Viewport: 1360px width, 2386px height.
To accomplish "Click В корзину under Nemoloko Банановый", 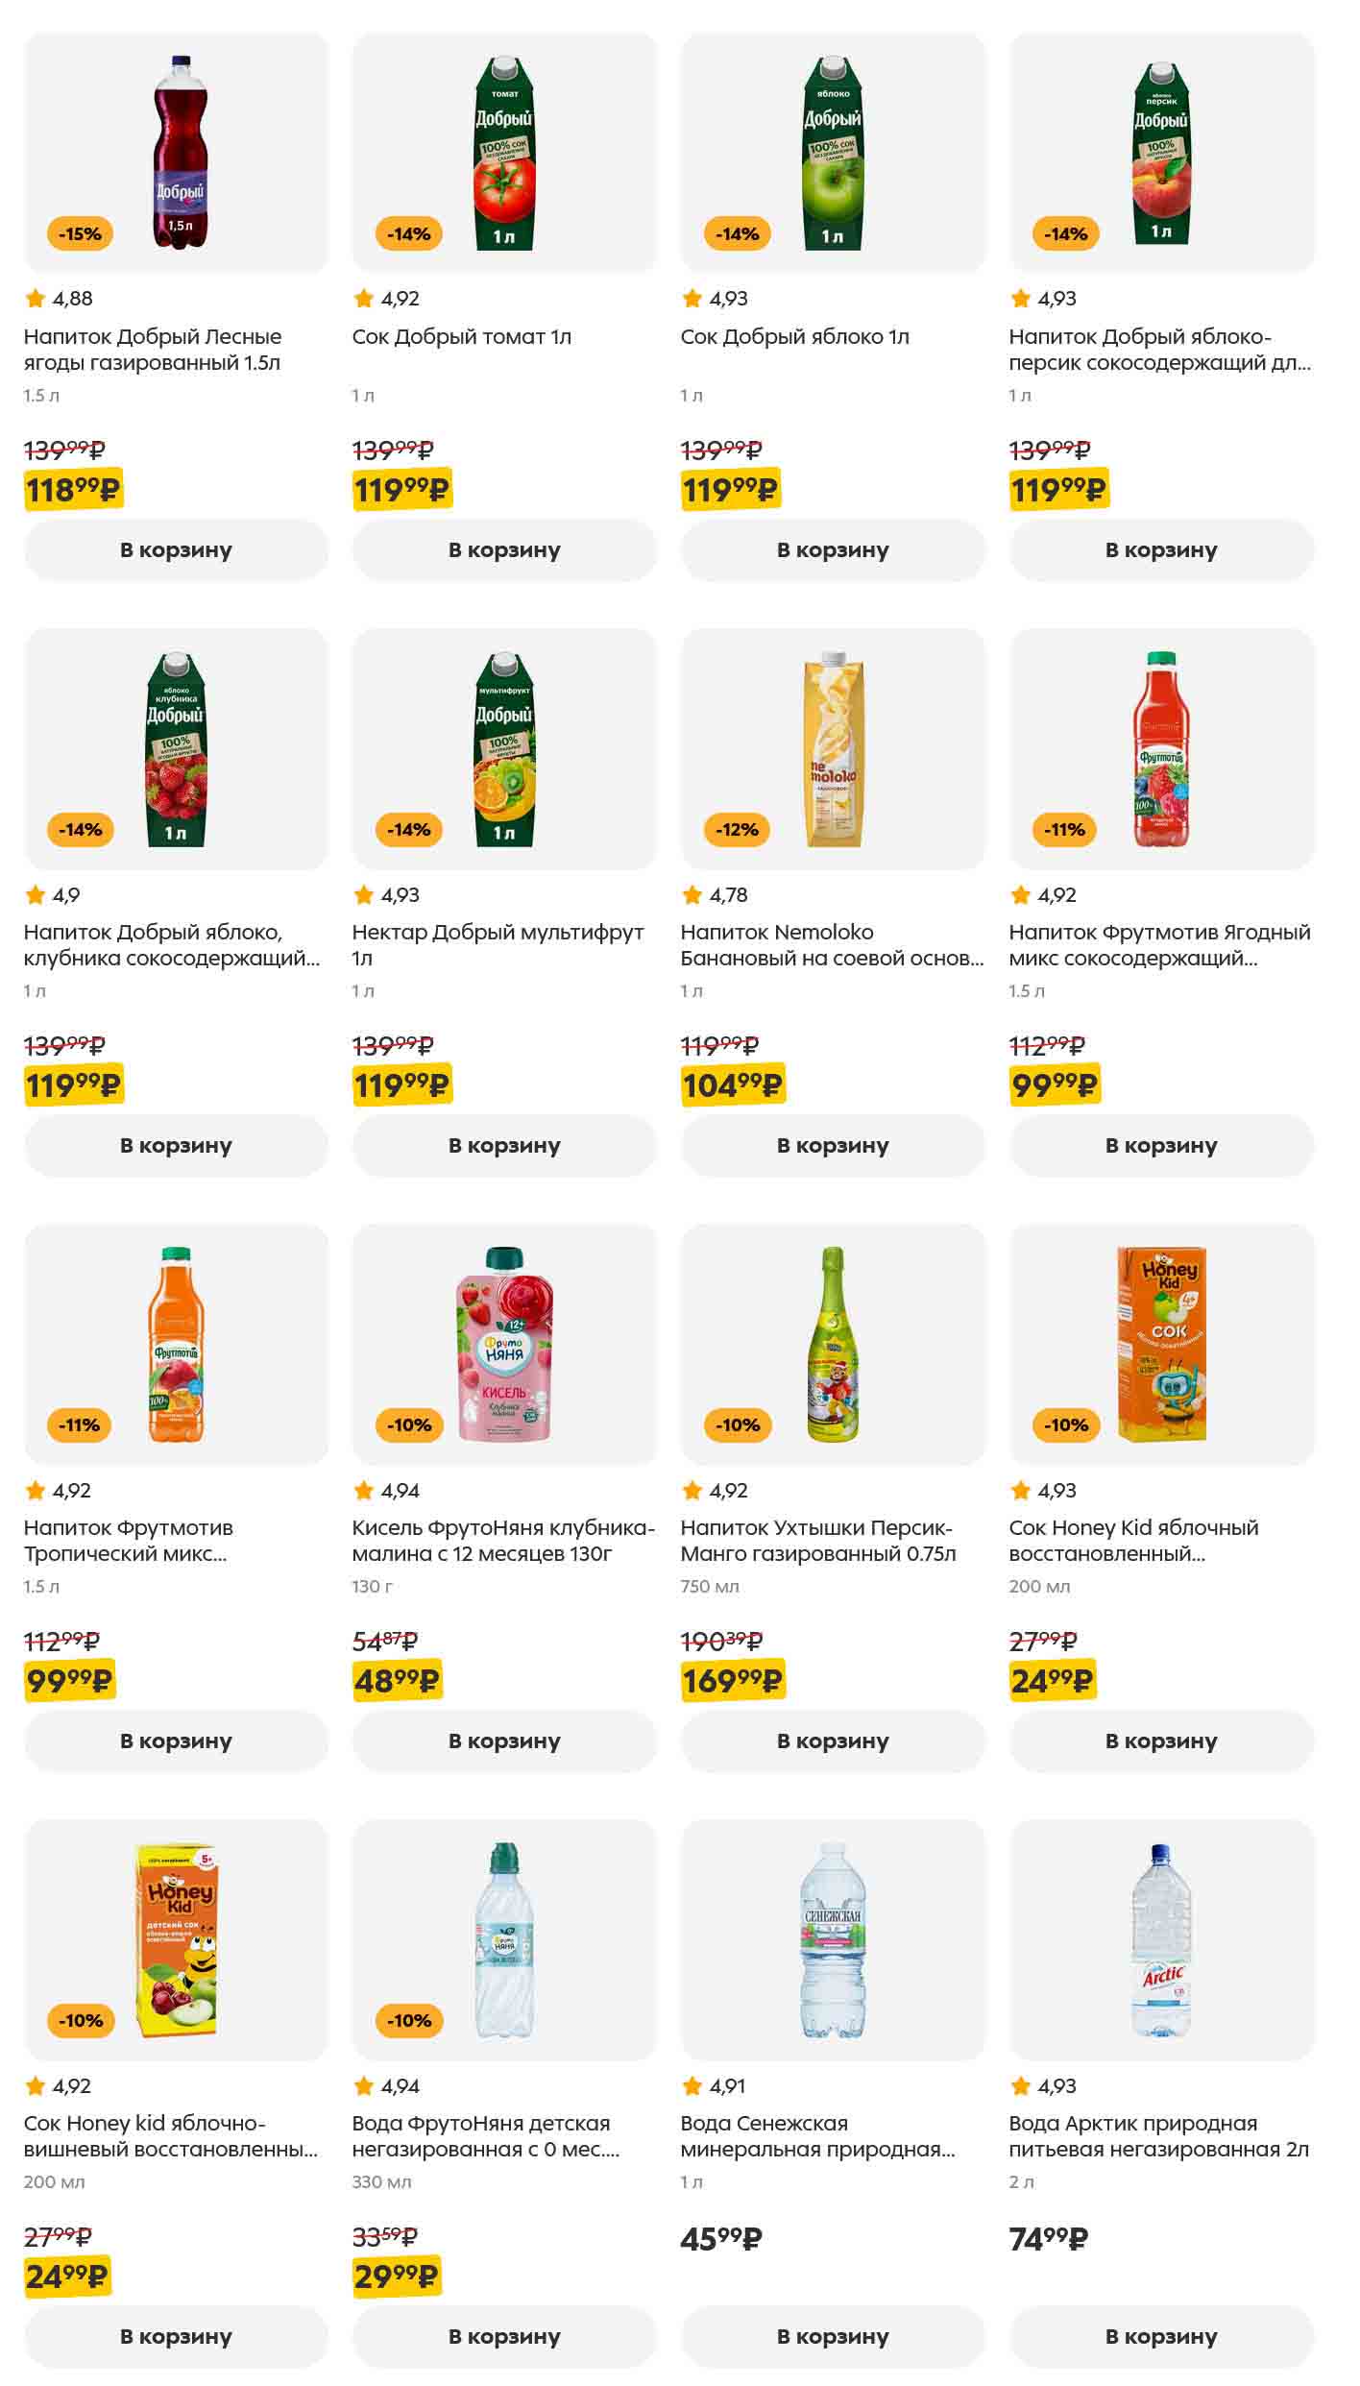I will [x=833, y=1146].
